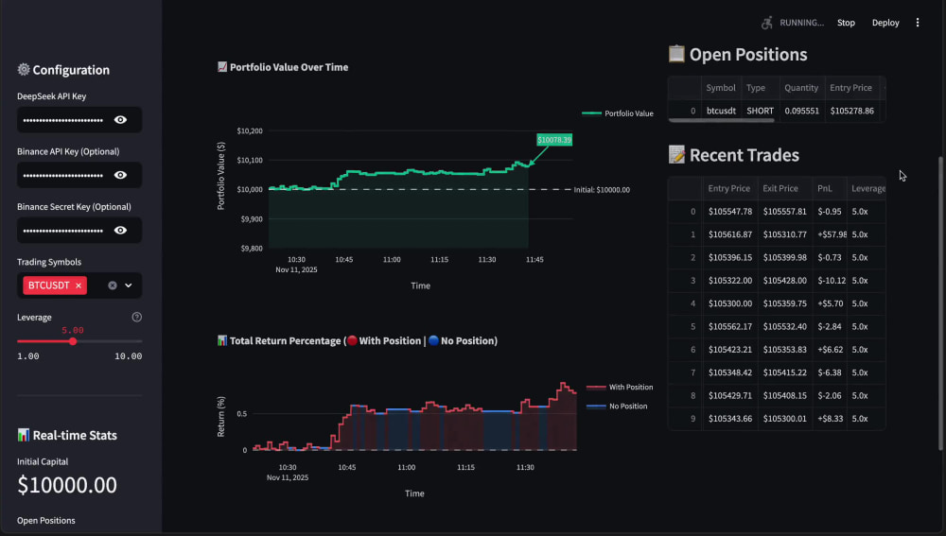Click the Configuration gear icon
Viewport: 946px width, 536px height.
pos(24,69)
